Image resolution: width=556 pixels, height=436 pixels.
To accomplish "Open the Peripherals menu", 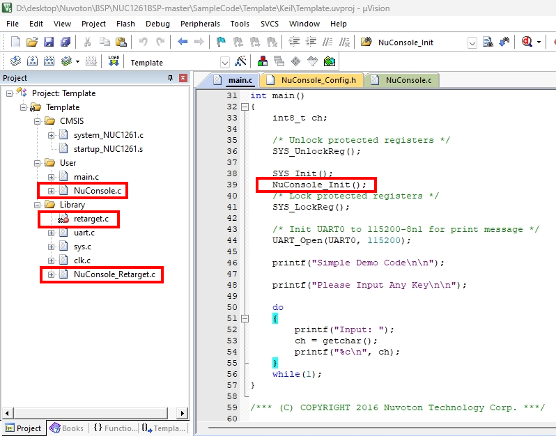I will (x=201, y=24).
